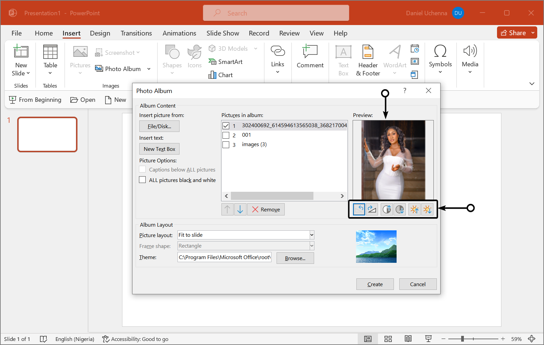Screen dimensions: 544x345
Task: Enable ALL pictures black and white
Action: 143,180
